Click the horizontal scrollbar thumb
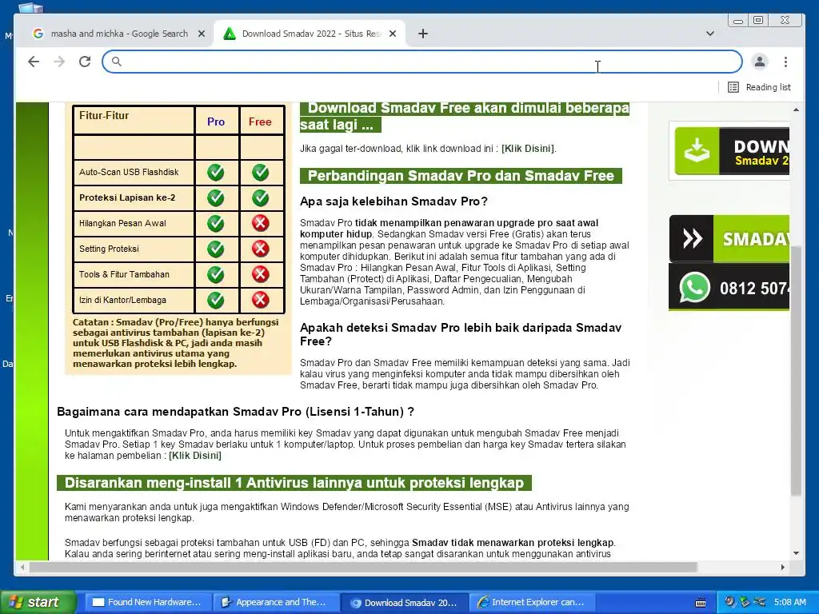The height and width of the screenshot is (614, 819). (363, 567)
